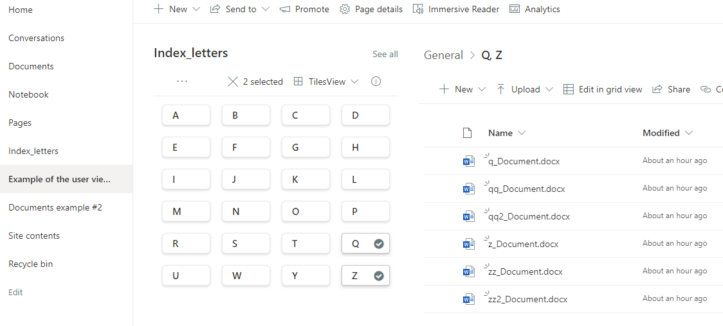Click the X icon to clear 2 selected

(x=233, y=82)
